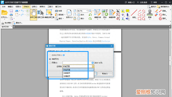Select the 选择的页面(S) radio button
Image resolution: width=172 pixels, height=97 pixels.
(x=50, y=55)
